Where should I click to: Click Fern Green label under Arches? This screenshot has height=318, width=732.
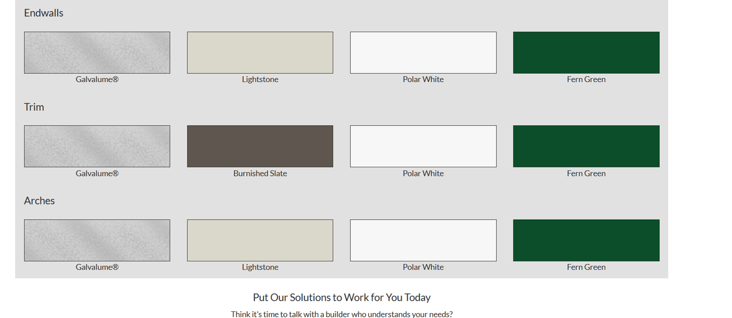[x=586, y=267]
